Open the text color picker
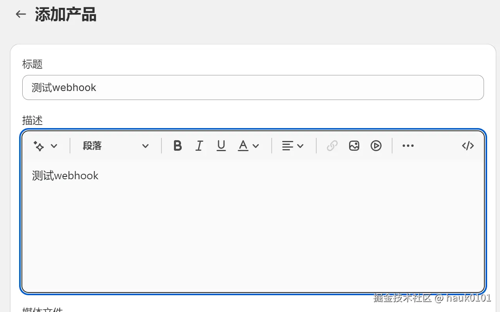This screenshot has width=500, height=312. [x=243, y=146]
